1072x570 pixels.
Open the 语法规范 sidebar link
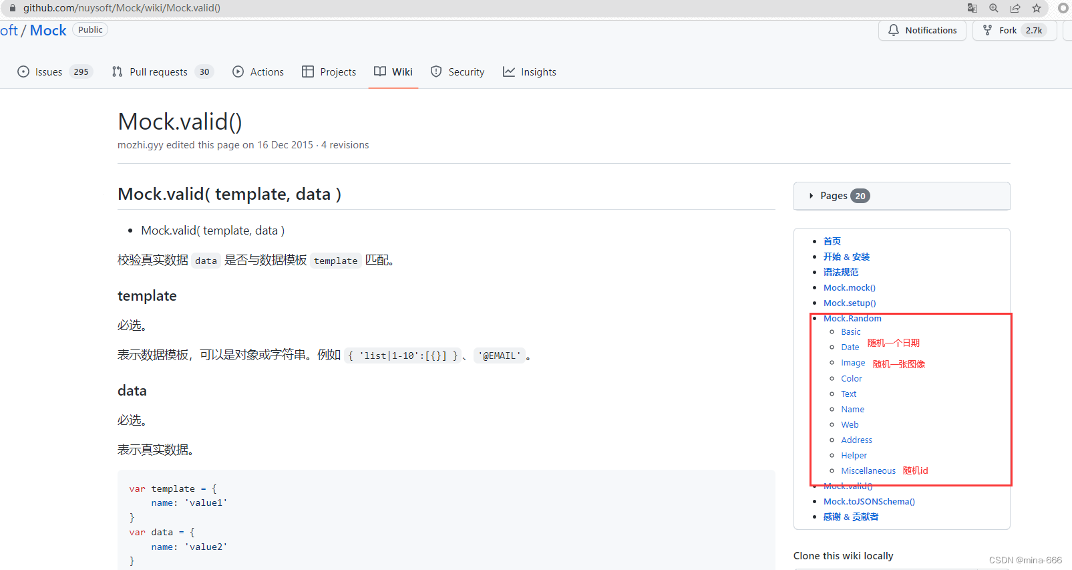(x=841, y=272)
